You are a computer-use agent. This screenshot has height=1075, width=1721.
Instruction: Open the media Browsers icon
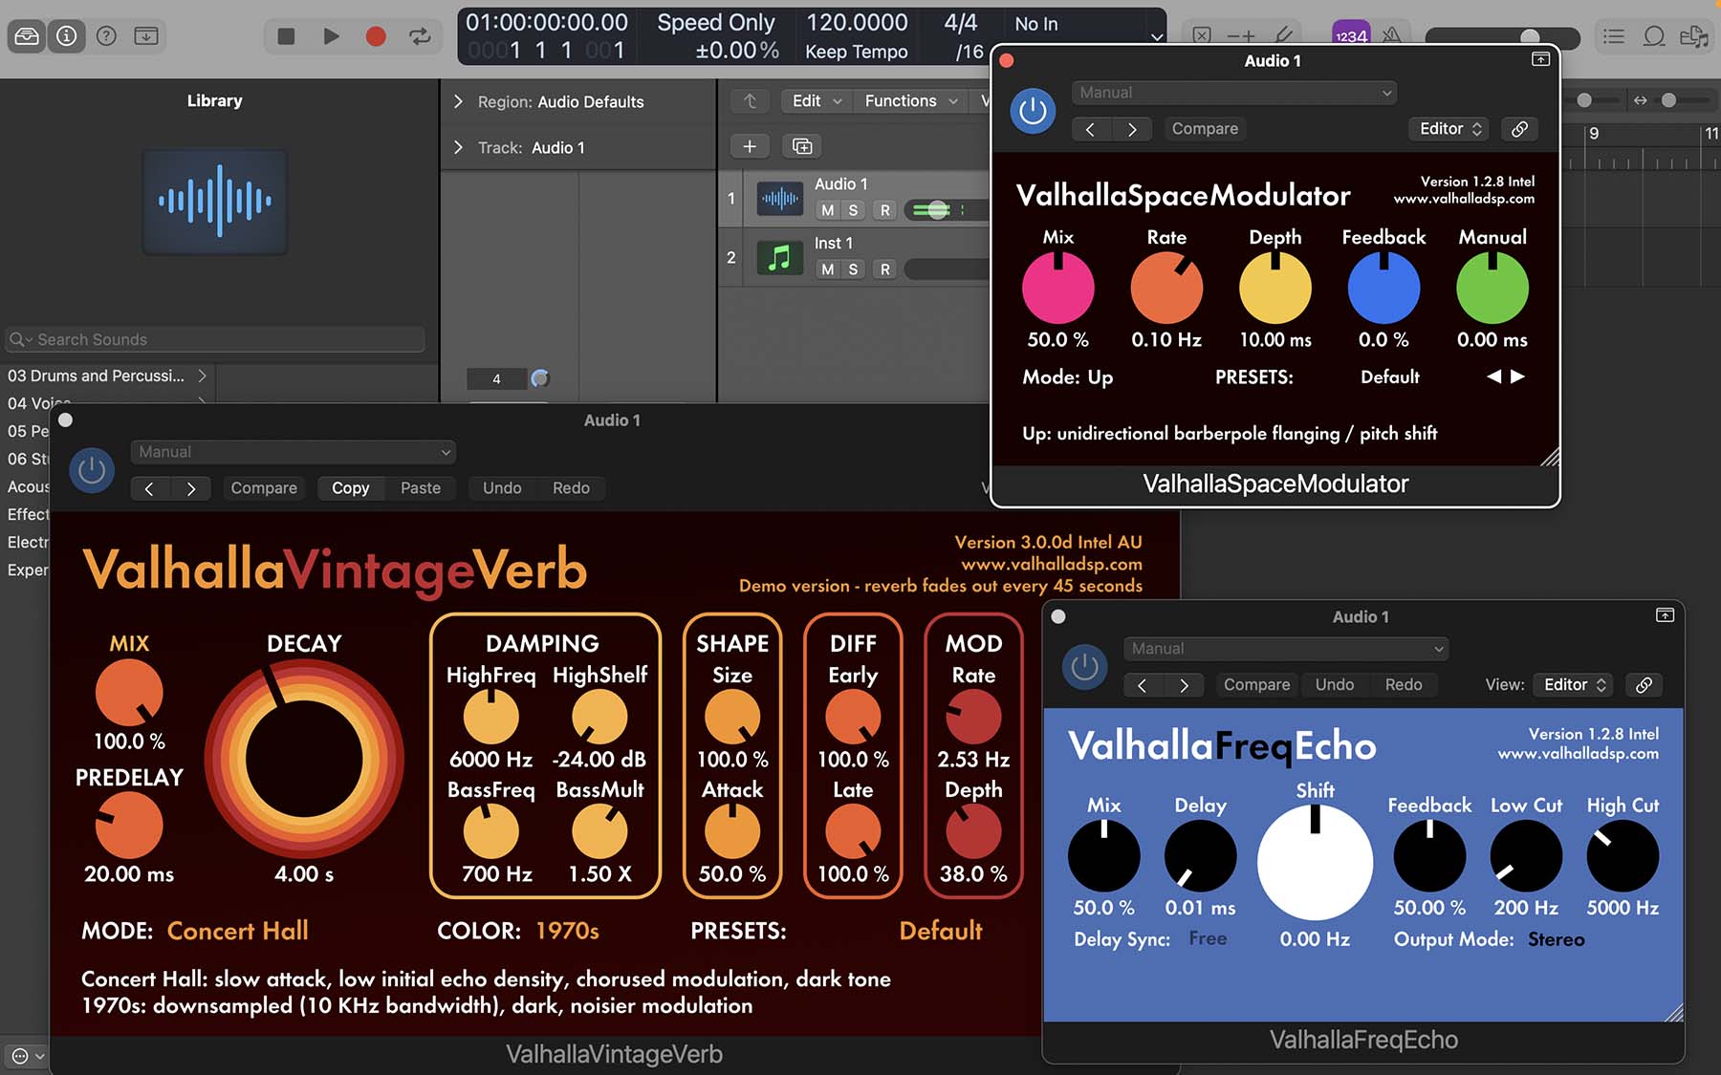coord(1694,36)
